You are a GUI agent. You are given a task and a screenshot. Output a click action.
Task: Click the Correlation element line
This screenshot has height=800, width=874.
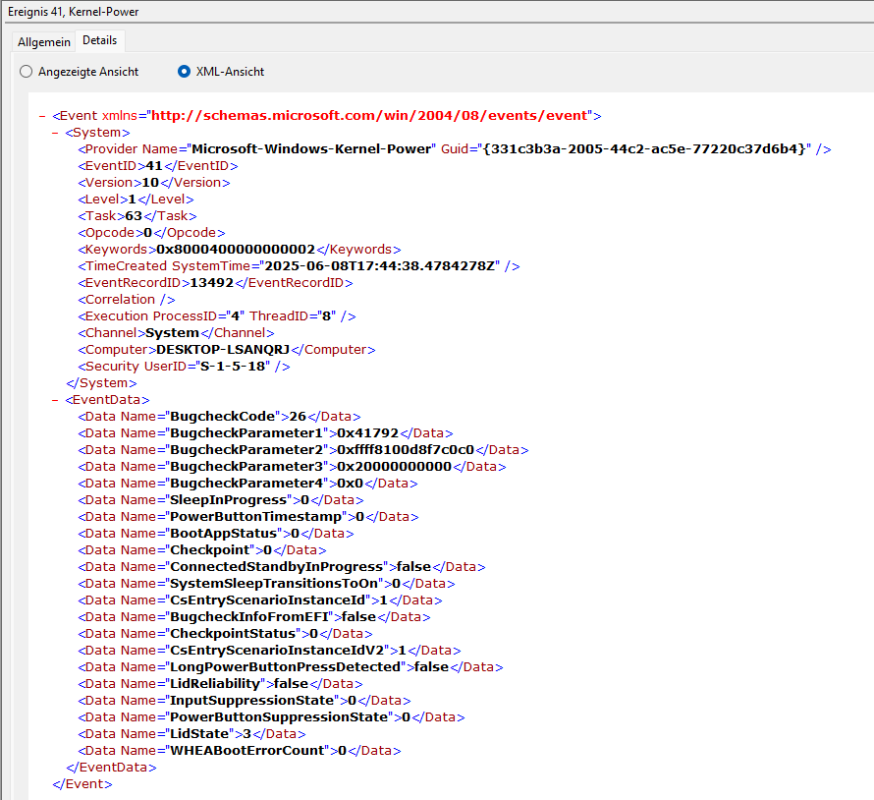127,300
